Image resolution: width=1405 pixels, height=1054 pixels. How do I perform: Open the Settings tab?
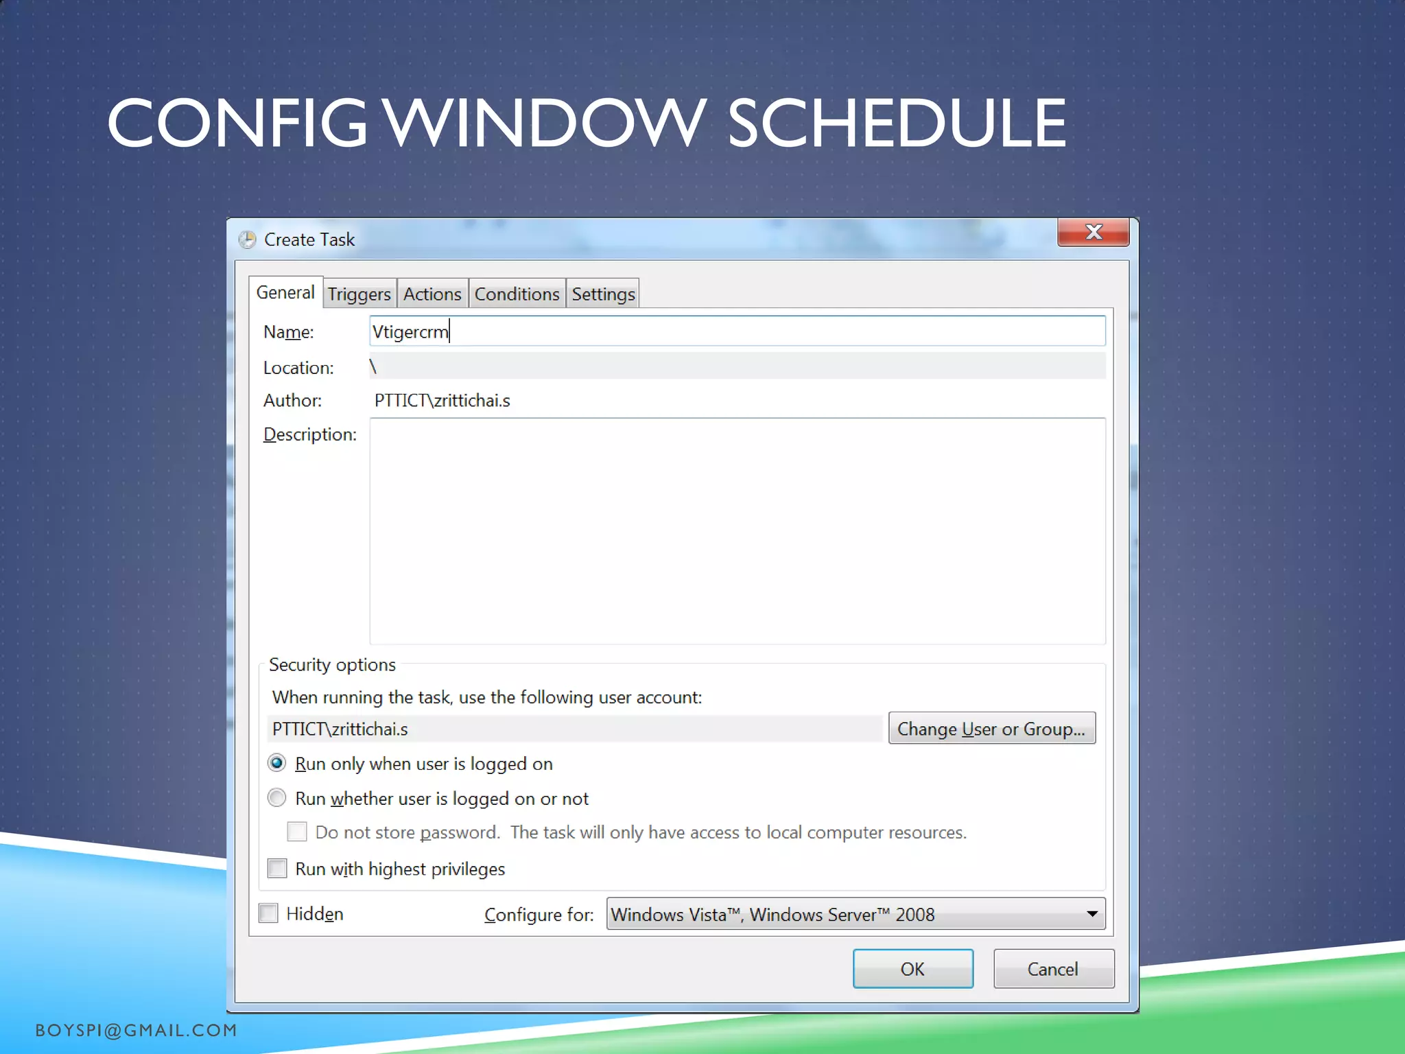(603, 294)
